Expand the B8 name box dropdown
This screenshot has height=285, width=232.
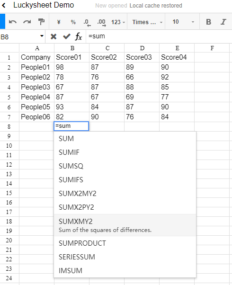42,36
